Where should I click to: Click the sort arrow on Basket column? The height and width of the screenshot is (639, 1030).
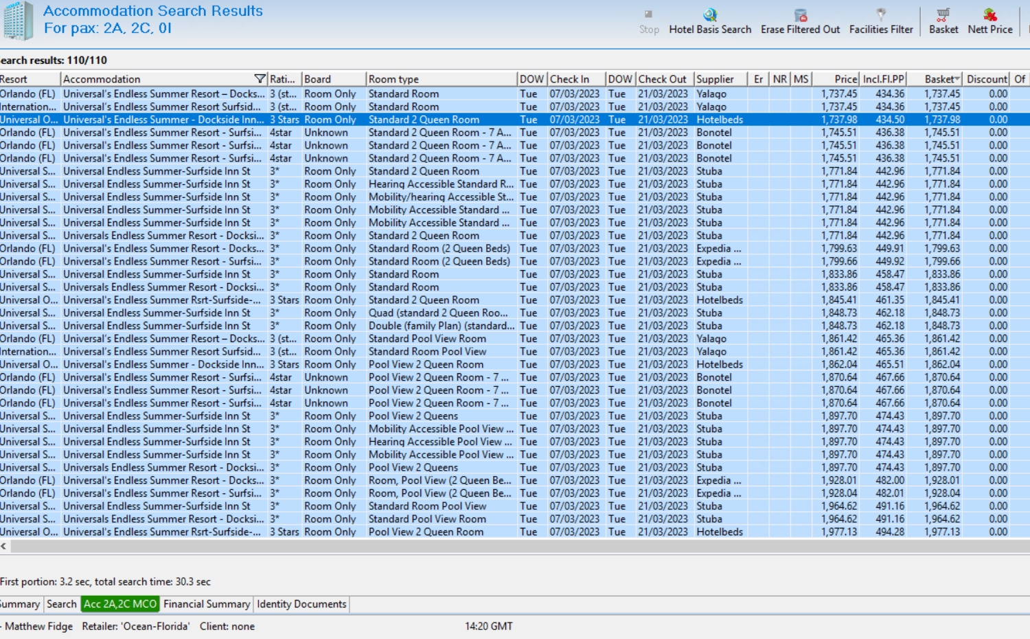coord(957,79)
